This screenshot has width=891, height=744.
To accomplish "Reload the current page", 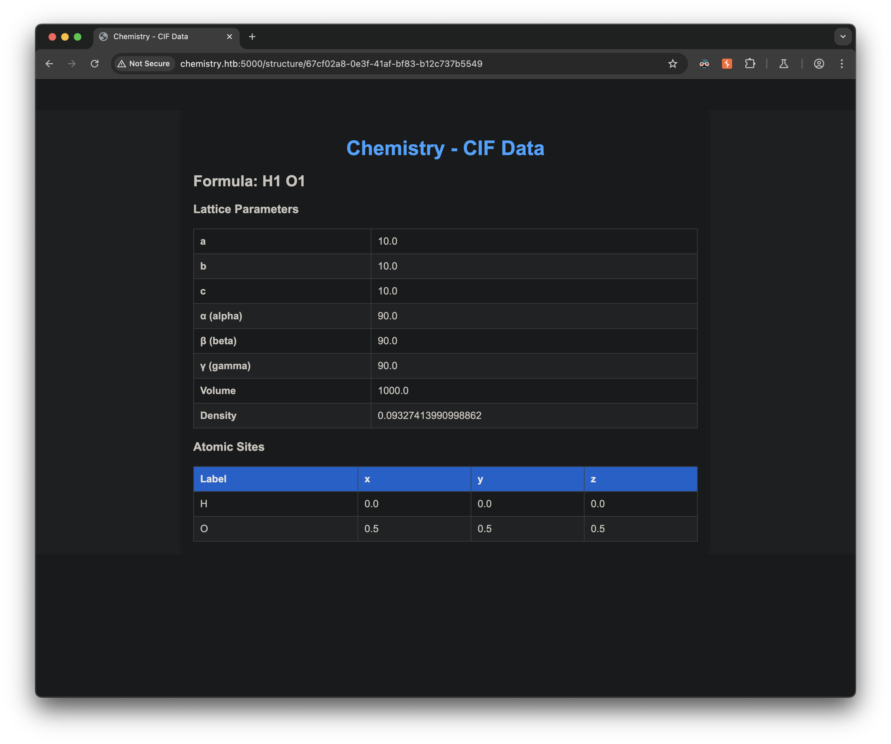I will click(95, 64).
